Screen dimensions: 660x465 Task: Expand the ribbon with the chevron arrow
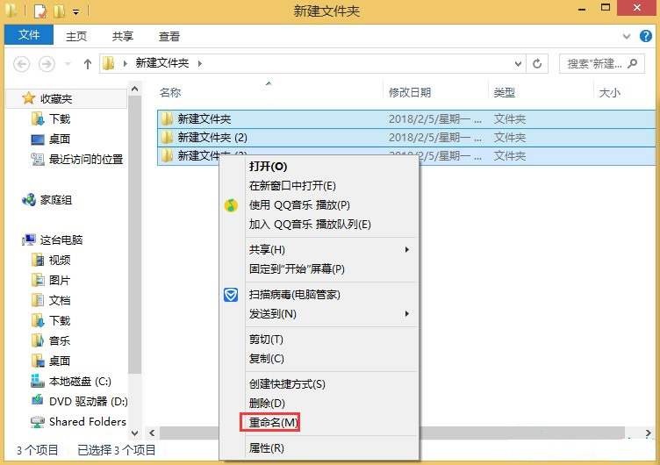[627, 36]
